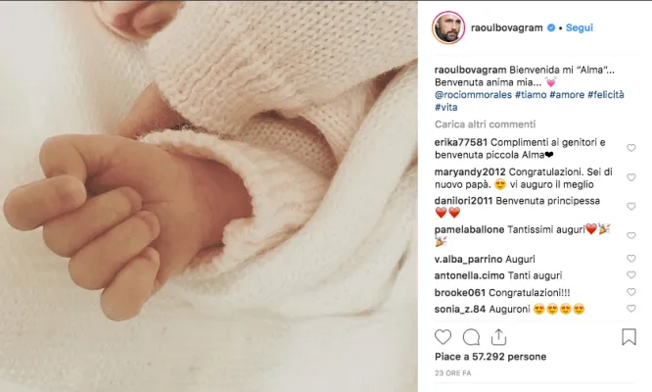Open the #tiamo hashtag
652x392 pixels.
pyautogui.click(x=531, y=95)
